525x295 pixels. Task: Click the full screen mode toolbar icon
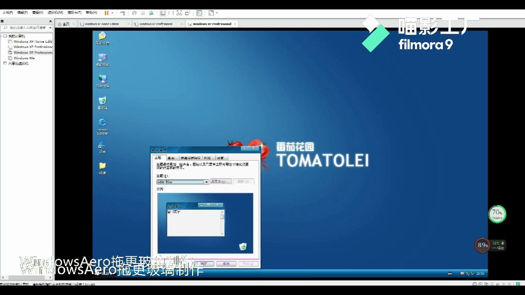point(179,13)
